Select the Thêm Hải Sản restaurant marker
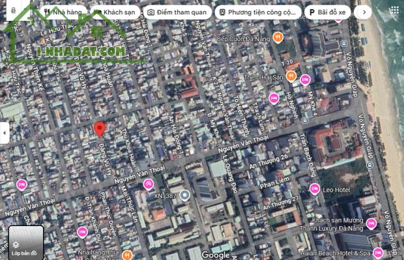The height and width of the screenshot is (260, 404). [291, 76]
